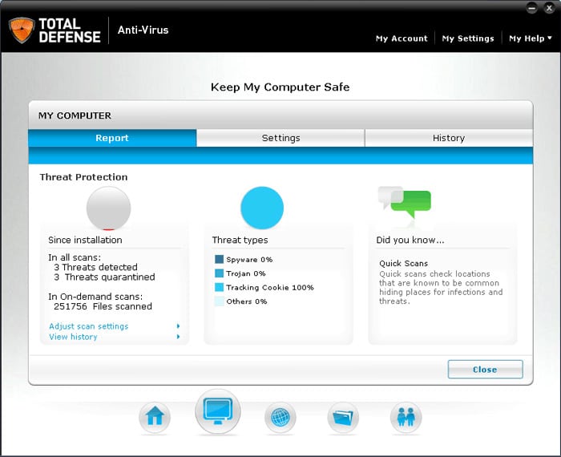This screenshot has width=561, height=457.
Task: Click the Anti-Virus product label
Action: (x=143, y=30)
